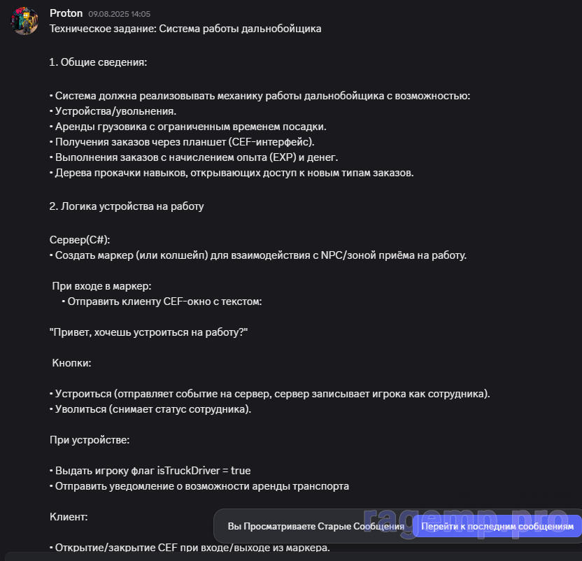The height and width of the screenshot is (561, 582).
Task: Click the quoted text Привет, хочешь устроиться на работу?
Action: coord(148,332)
